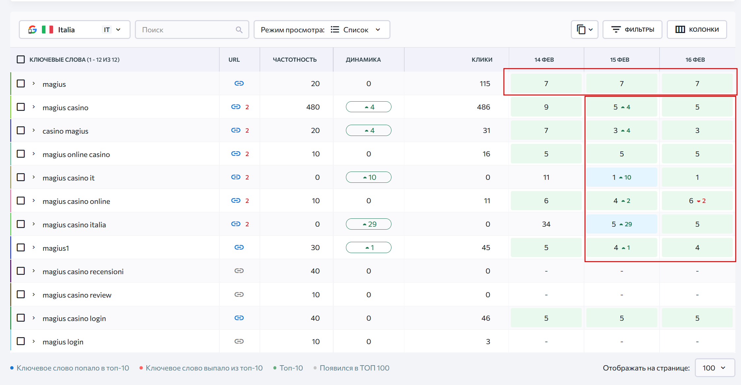Click the Колонки button

697,30
